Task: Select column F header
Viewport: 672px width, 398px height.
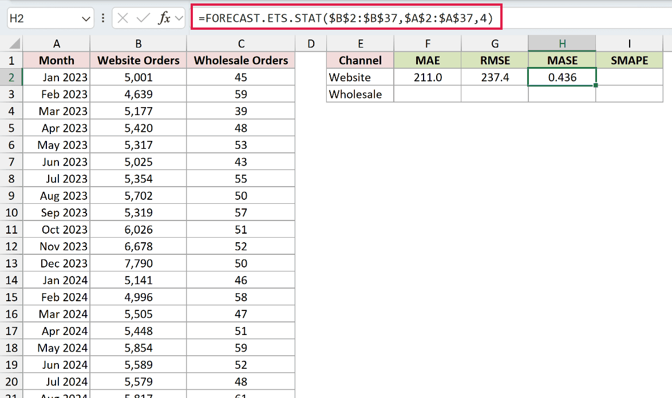Action: 428,44
